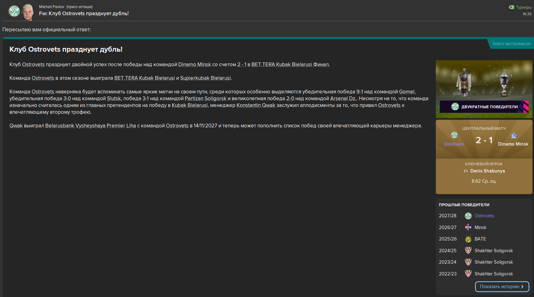Open the Турниры category label

(x=523, y=7)
